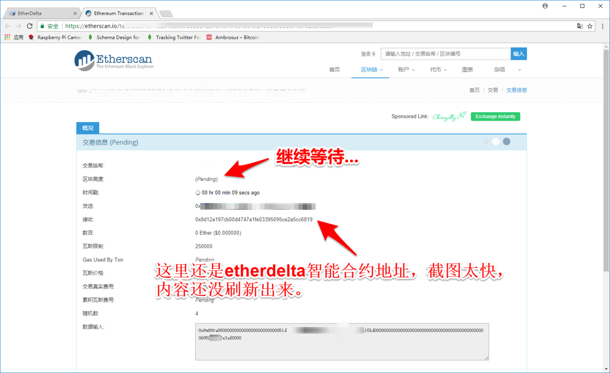
Task: Click the 数据输入 input data text box
Action: (x=342, y=342)
